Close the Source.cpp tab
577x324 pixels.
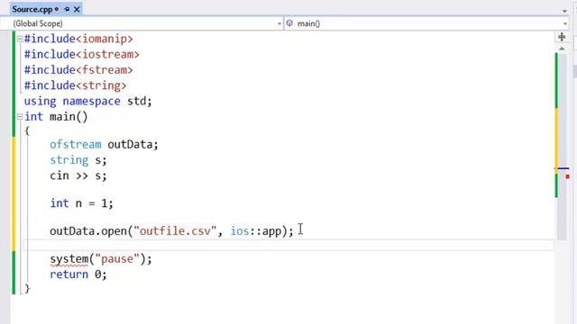click(x=77, y=9)
